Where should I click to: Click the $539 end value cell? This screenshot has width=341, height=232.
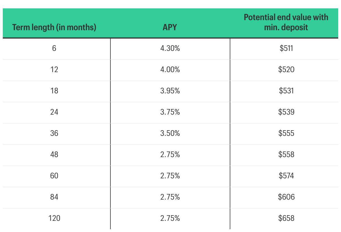click(x=286, y=112)
